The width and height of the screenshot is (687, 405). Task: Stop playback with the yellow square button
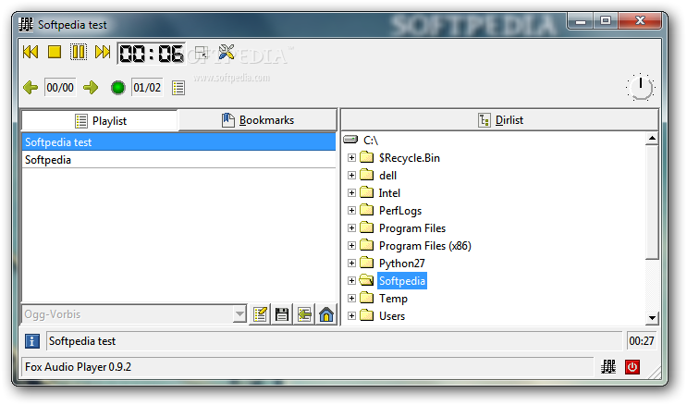click(x=55, y=52)
